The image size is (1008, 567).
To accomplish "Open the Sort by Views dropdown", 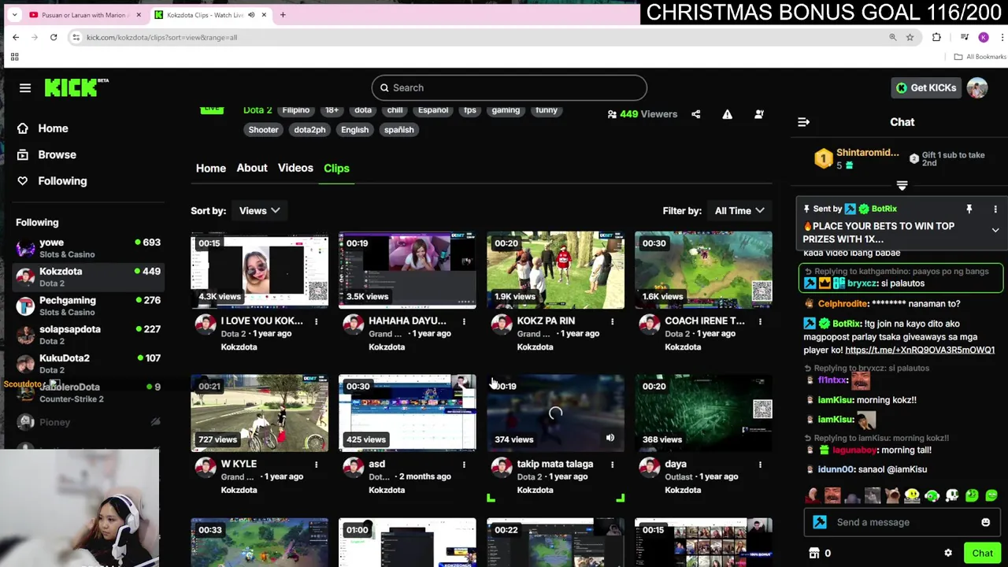I will point(260,210).
